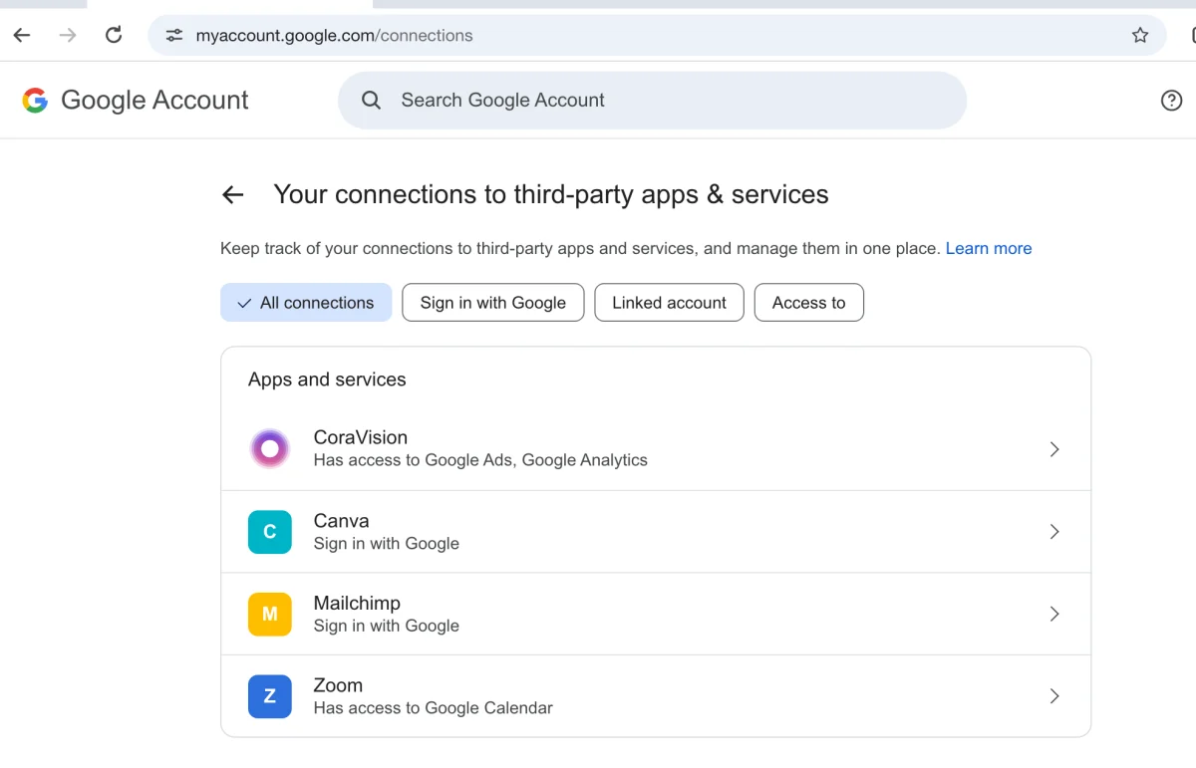Click Canva's 'Sign in with Google' subtitle
The height and width of the screenshot is (768, 1196).
[x=386, y=544]
